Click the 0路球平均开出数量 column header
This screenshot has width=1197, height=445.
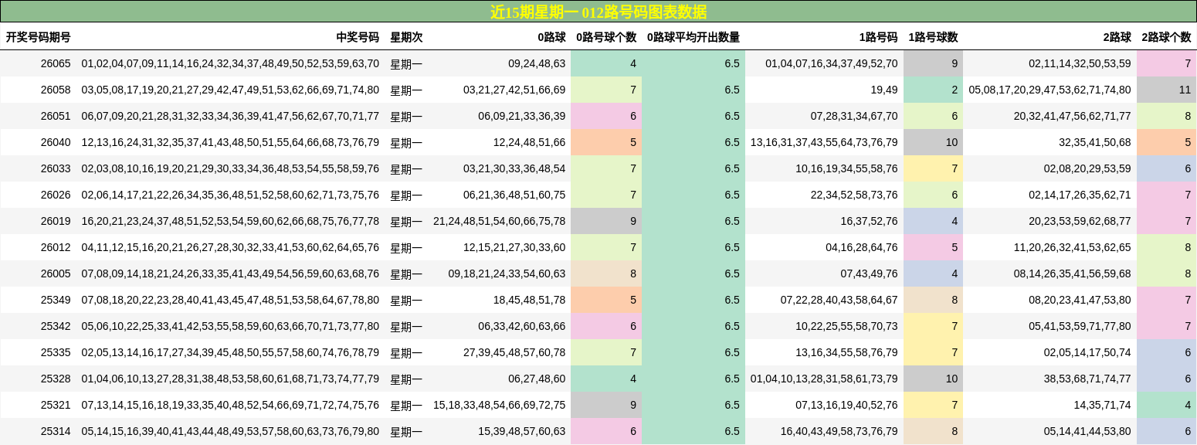tap(693, 36)
